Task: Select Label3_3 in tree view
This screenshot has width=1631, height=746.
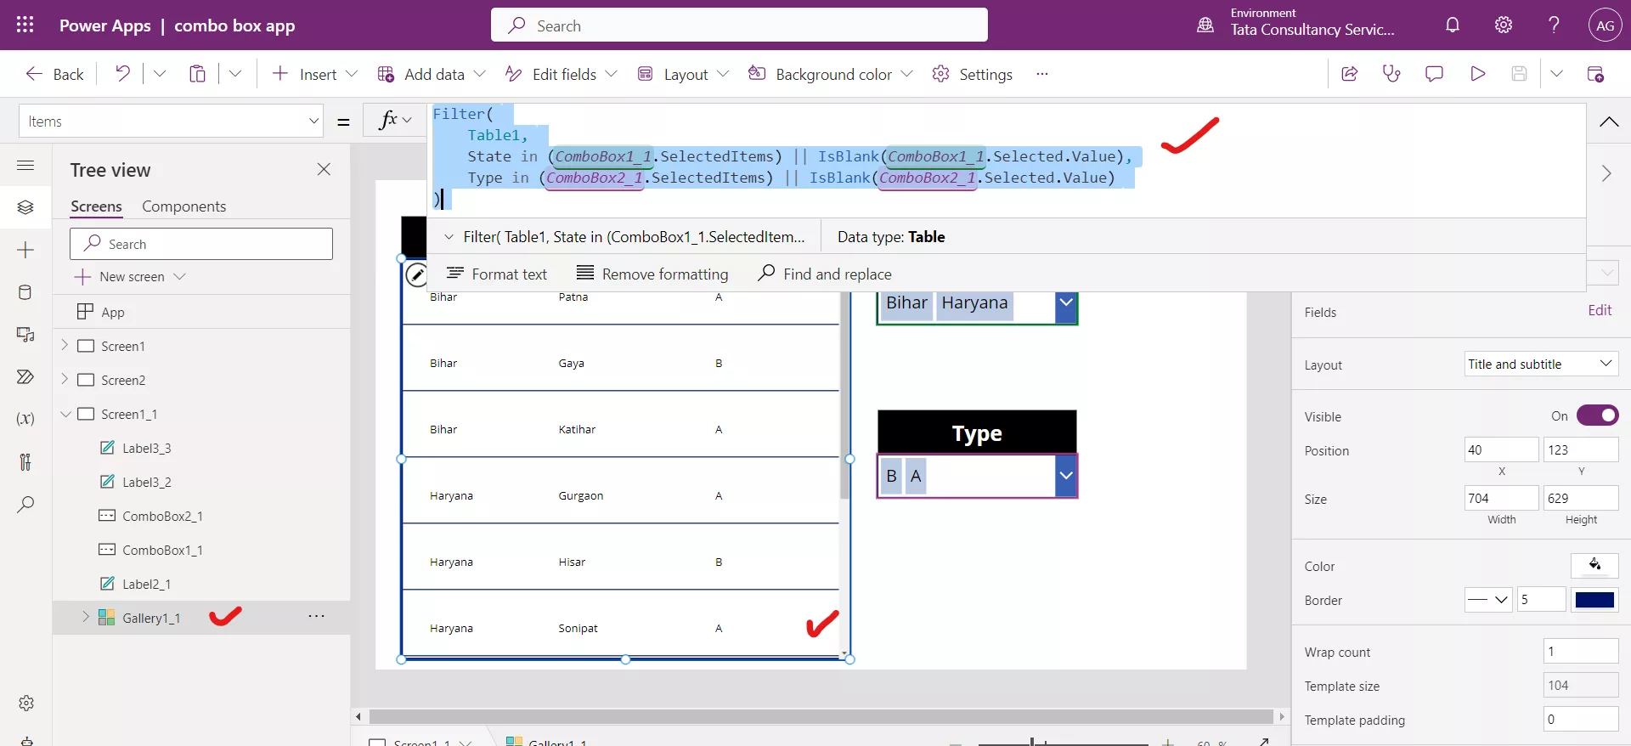Action: tap(146, 448)
